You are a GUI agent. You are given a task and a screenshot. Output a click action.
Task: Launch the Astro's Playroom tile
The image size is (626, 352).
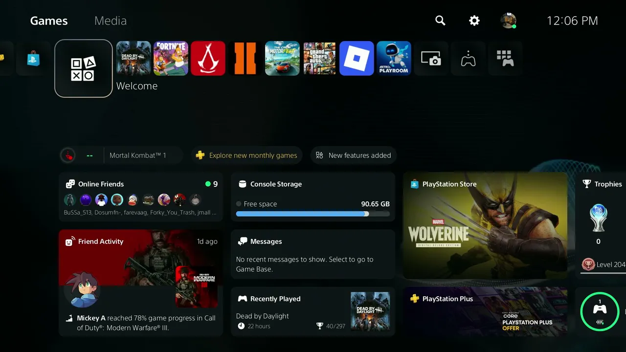tap(394, 59)
